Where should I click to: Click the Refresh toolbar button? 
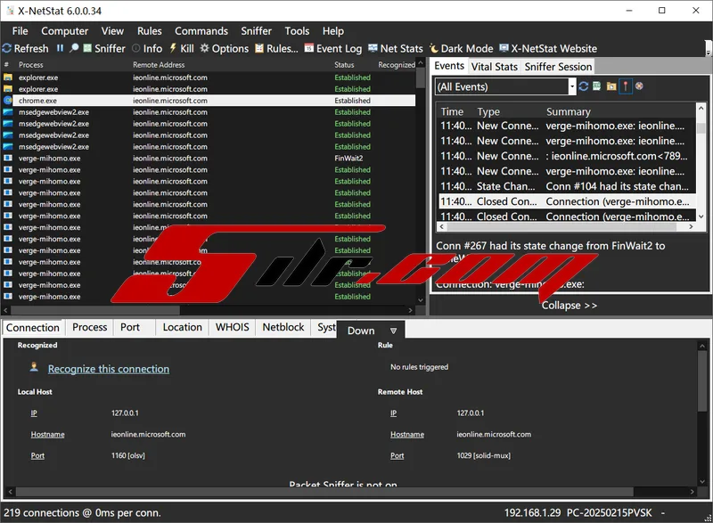(x=26, y=49)
